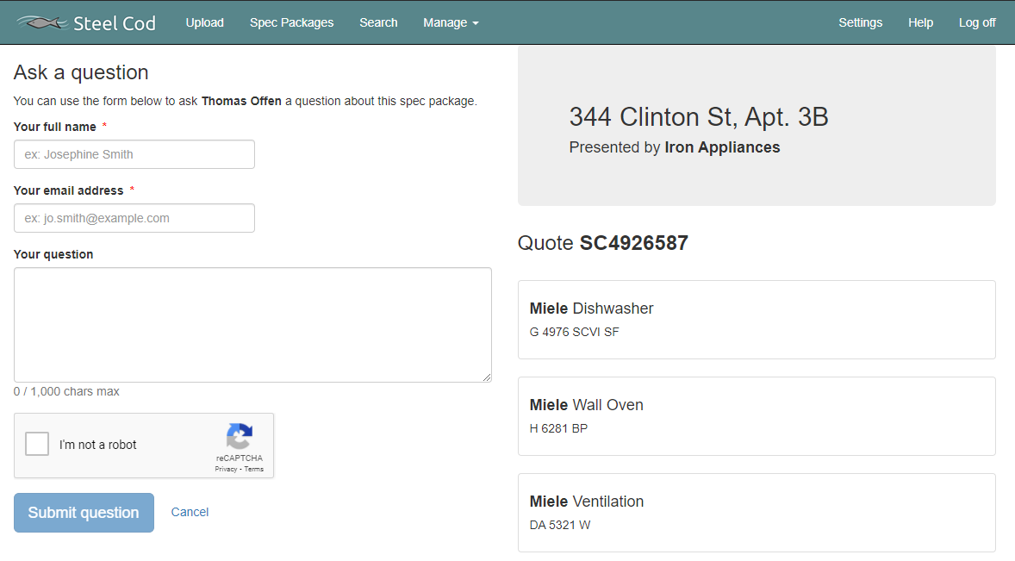Click the Submit question button
1015x561 pixels.
[x=84, y=513]
